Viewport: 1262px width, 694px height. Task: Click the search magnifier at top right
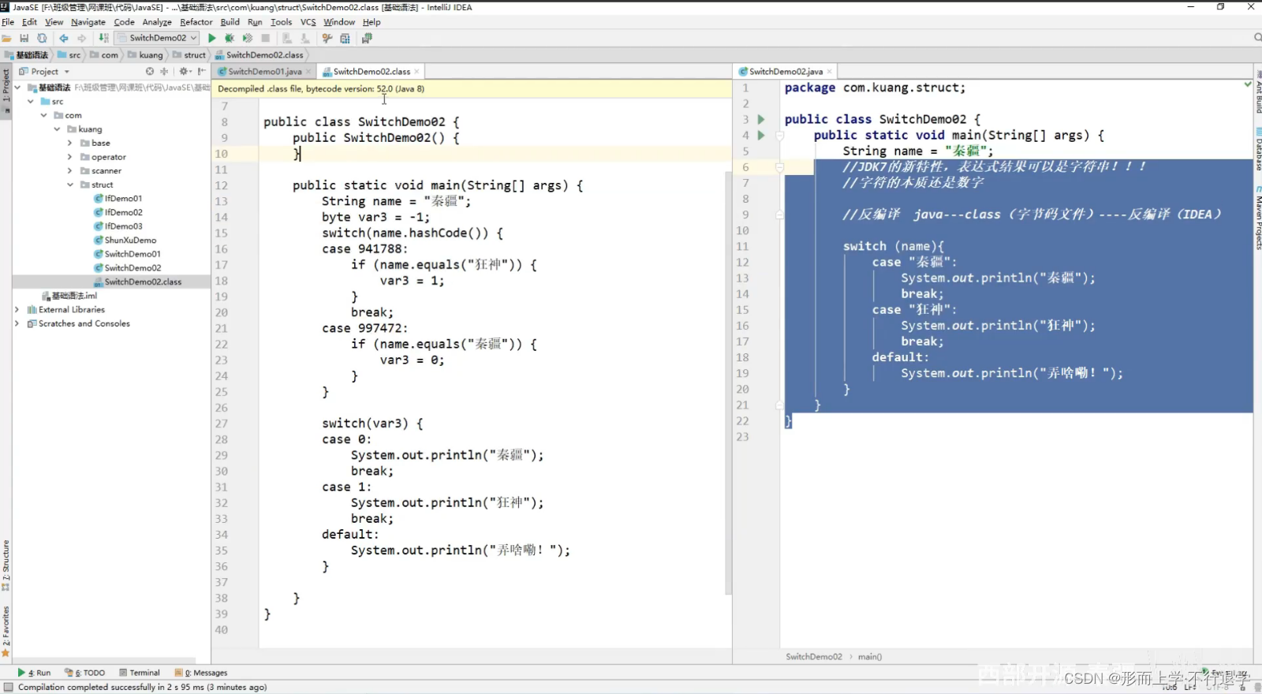click(x=1257, y=38)
